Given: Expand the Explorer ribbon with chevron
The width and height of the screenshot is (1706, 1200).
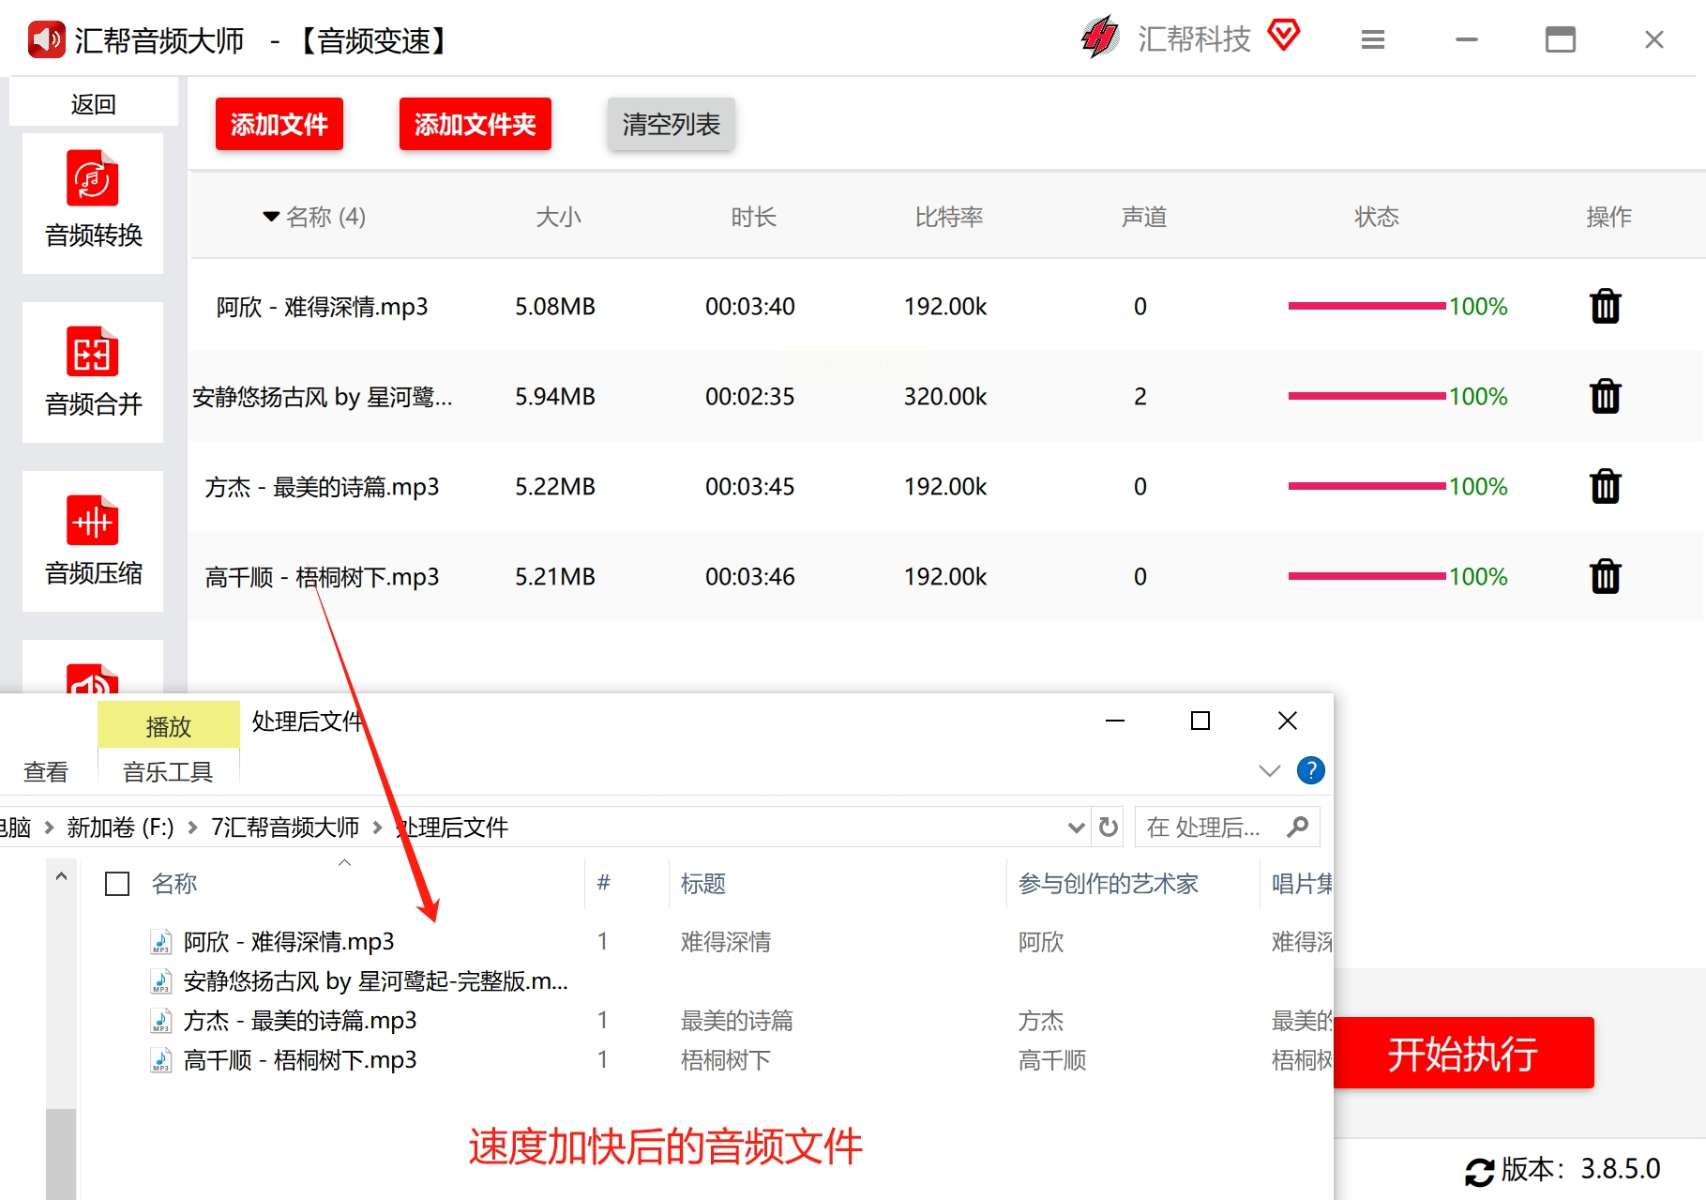Looking at the screenshot, I should [x=1269, y=770].
